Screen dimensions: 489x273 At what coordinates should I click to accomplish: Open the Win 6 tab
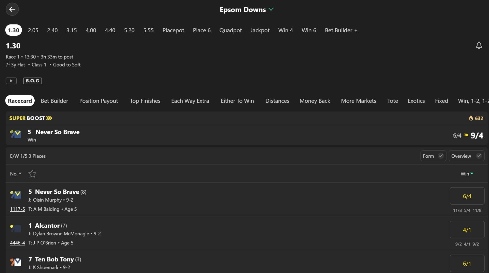[309, 30]
